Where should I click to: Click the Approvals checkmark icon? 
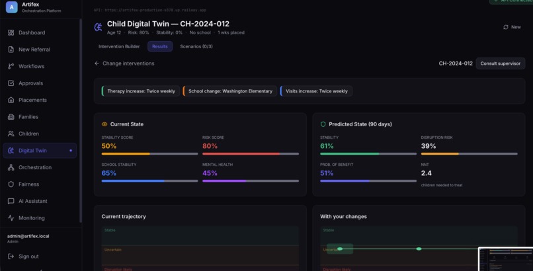11,83
